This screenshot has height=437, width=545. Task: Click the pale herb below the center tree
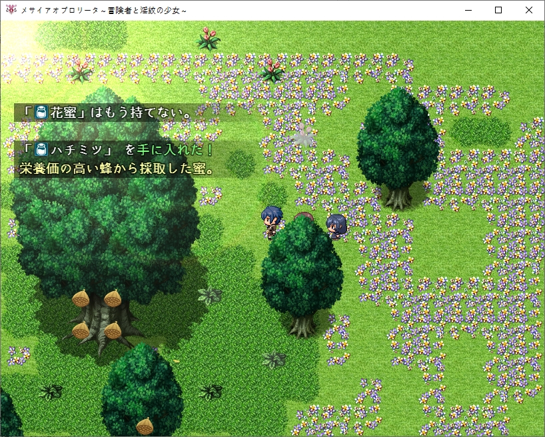click(274, 360)
